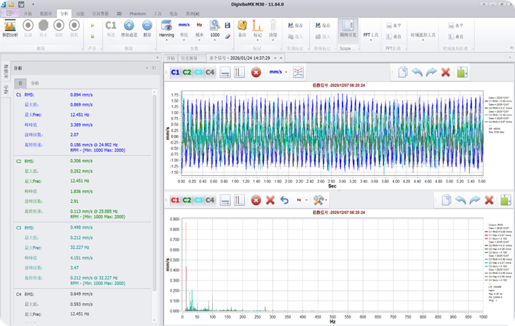Screen dimensions: 515x326
Task: Open the mm/s unit dropdown in the waveform toolbar
Action: pos(278,72)
